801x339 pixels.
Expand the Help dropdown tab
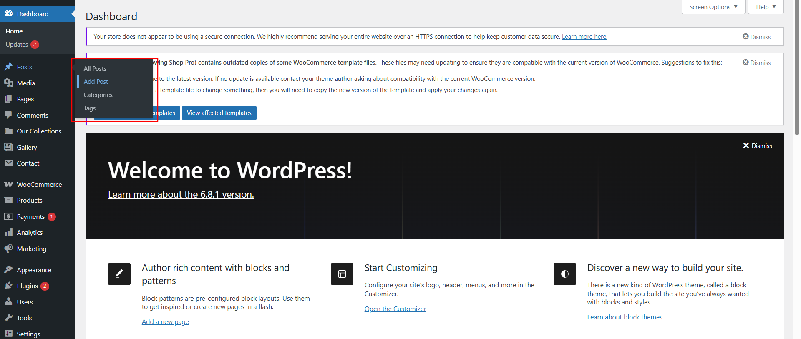[766, 7]
